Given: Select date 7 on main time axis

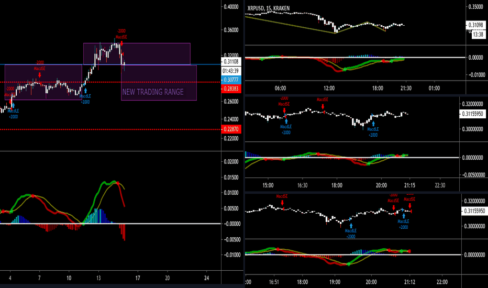Looking at the screenshot, I should (39, 278).
